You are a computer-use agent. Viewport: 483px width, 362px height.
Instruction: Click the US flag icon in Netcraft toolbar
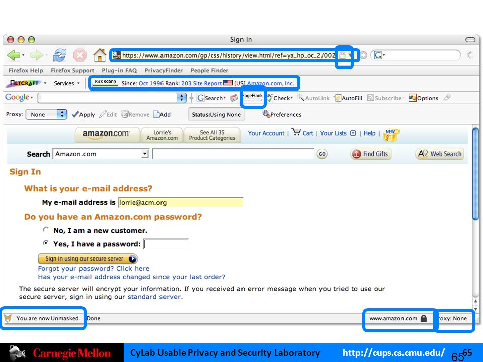coord(228,83)
